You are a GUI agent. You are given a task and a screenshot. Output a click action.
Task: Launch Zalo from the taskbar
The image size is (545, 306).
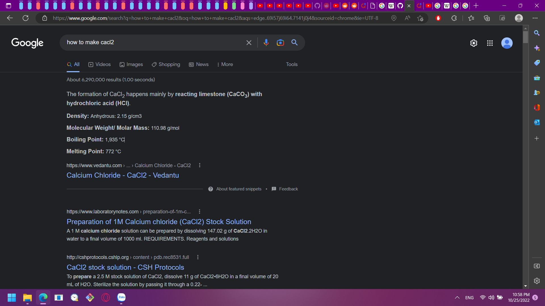click(121, 298)
